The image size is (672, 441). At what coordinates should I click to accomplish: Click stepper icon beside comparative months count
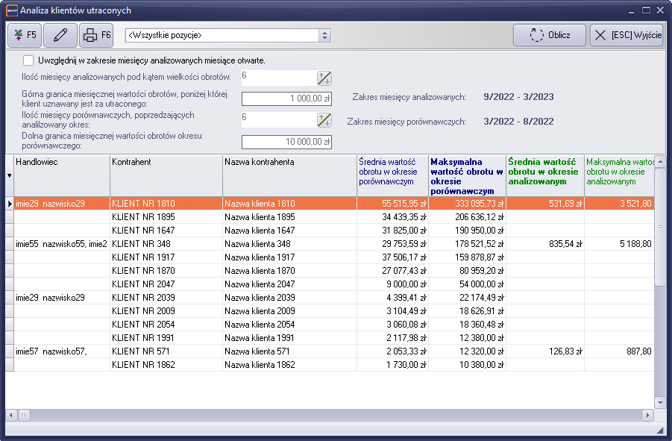(324, 119)
